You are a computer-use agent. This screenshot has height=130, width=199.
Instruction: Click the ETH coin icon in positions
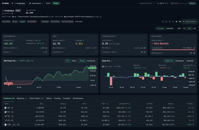coord(6,120)
